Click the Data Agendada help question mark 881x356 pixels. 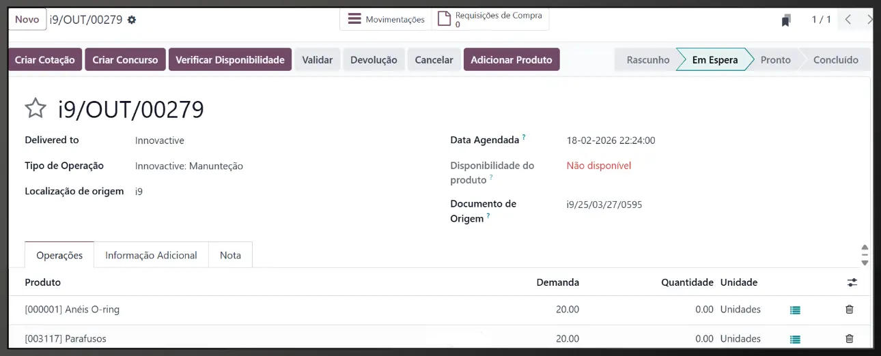click(x=524, y=137)
